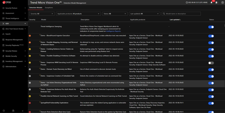Click the Model column header
The image size is (225, 113).
(43, 20)
